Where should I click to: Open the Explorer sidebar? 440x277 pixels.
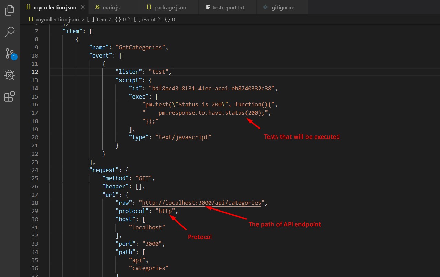9,10
